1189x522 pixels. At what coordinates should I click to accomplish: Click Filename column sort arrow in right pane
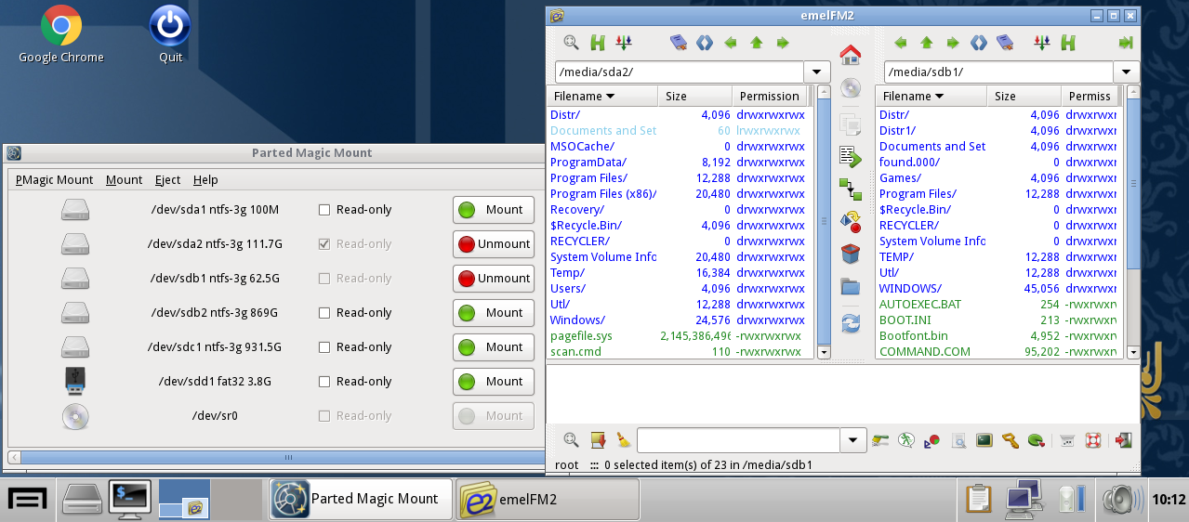pos(940,96)
